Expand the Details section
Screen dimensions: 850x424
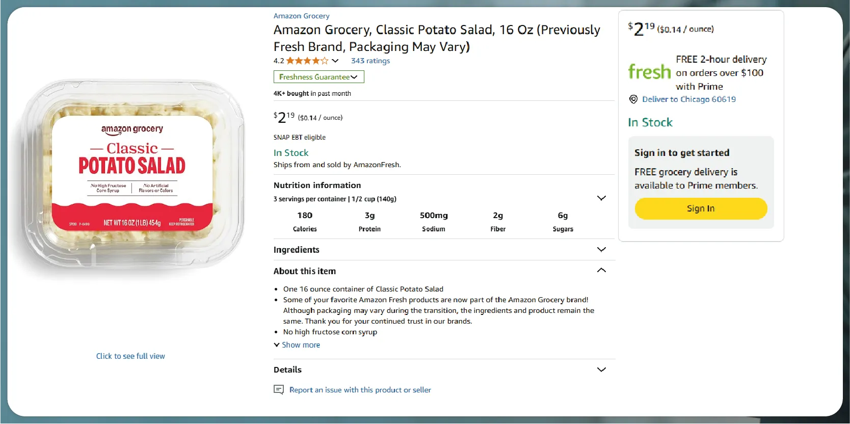pos(601,369)
